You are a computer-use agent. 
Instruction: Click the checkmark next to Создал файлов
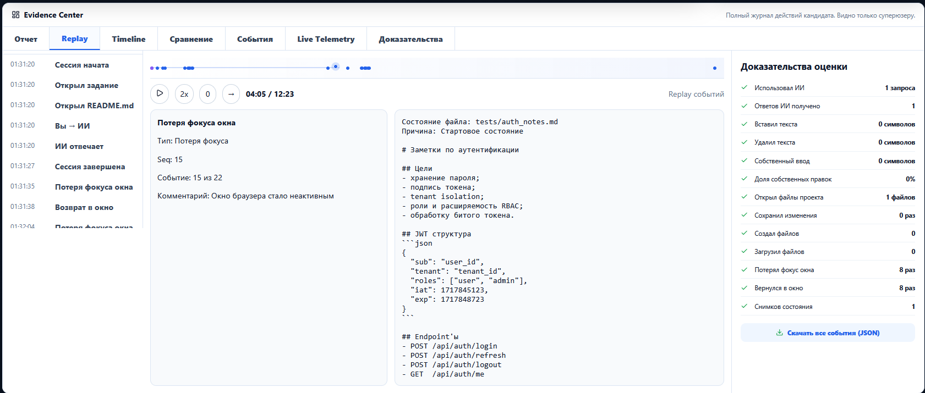point(745,233)
